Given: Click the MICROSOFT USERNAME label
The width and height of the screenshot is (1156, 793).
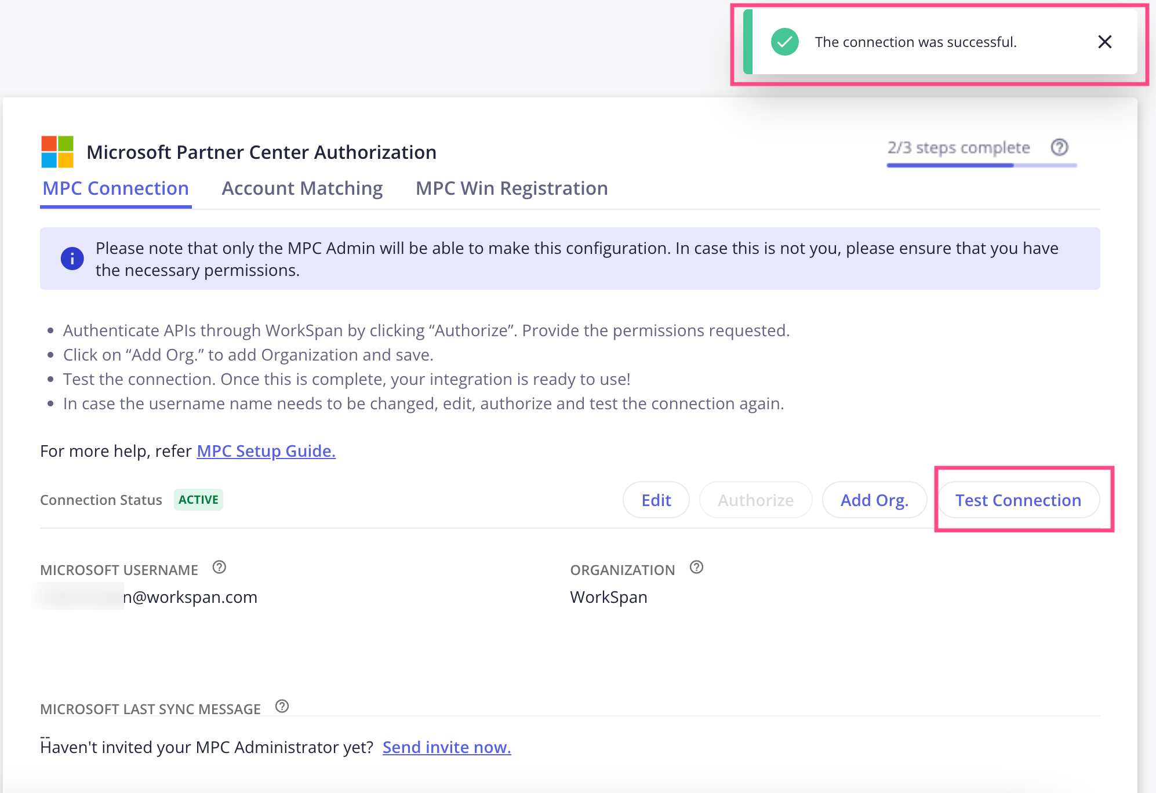Looking at the screenshot, I should click(x=119, y=570).
